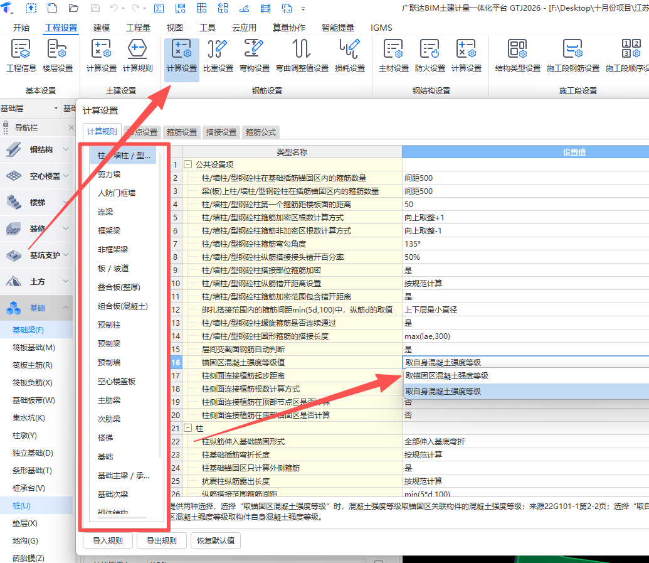Open the 箍筋公式 dialog tab

261,132
